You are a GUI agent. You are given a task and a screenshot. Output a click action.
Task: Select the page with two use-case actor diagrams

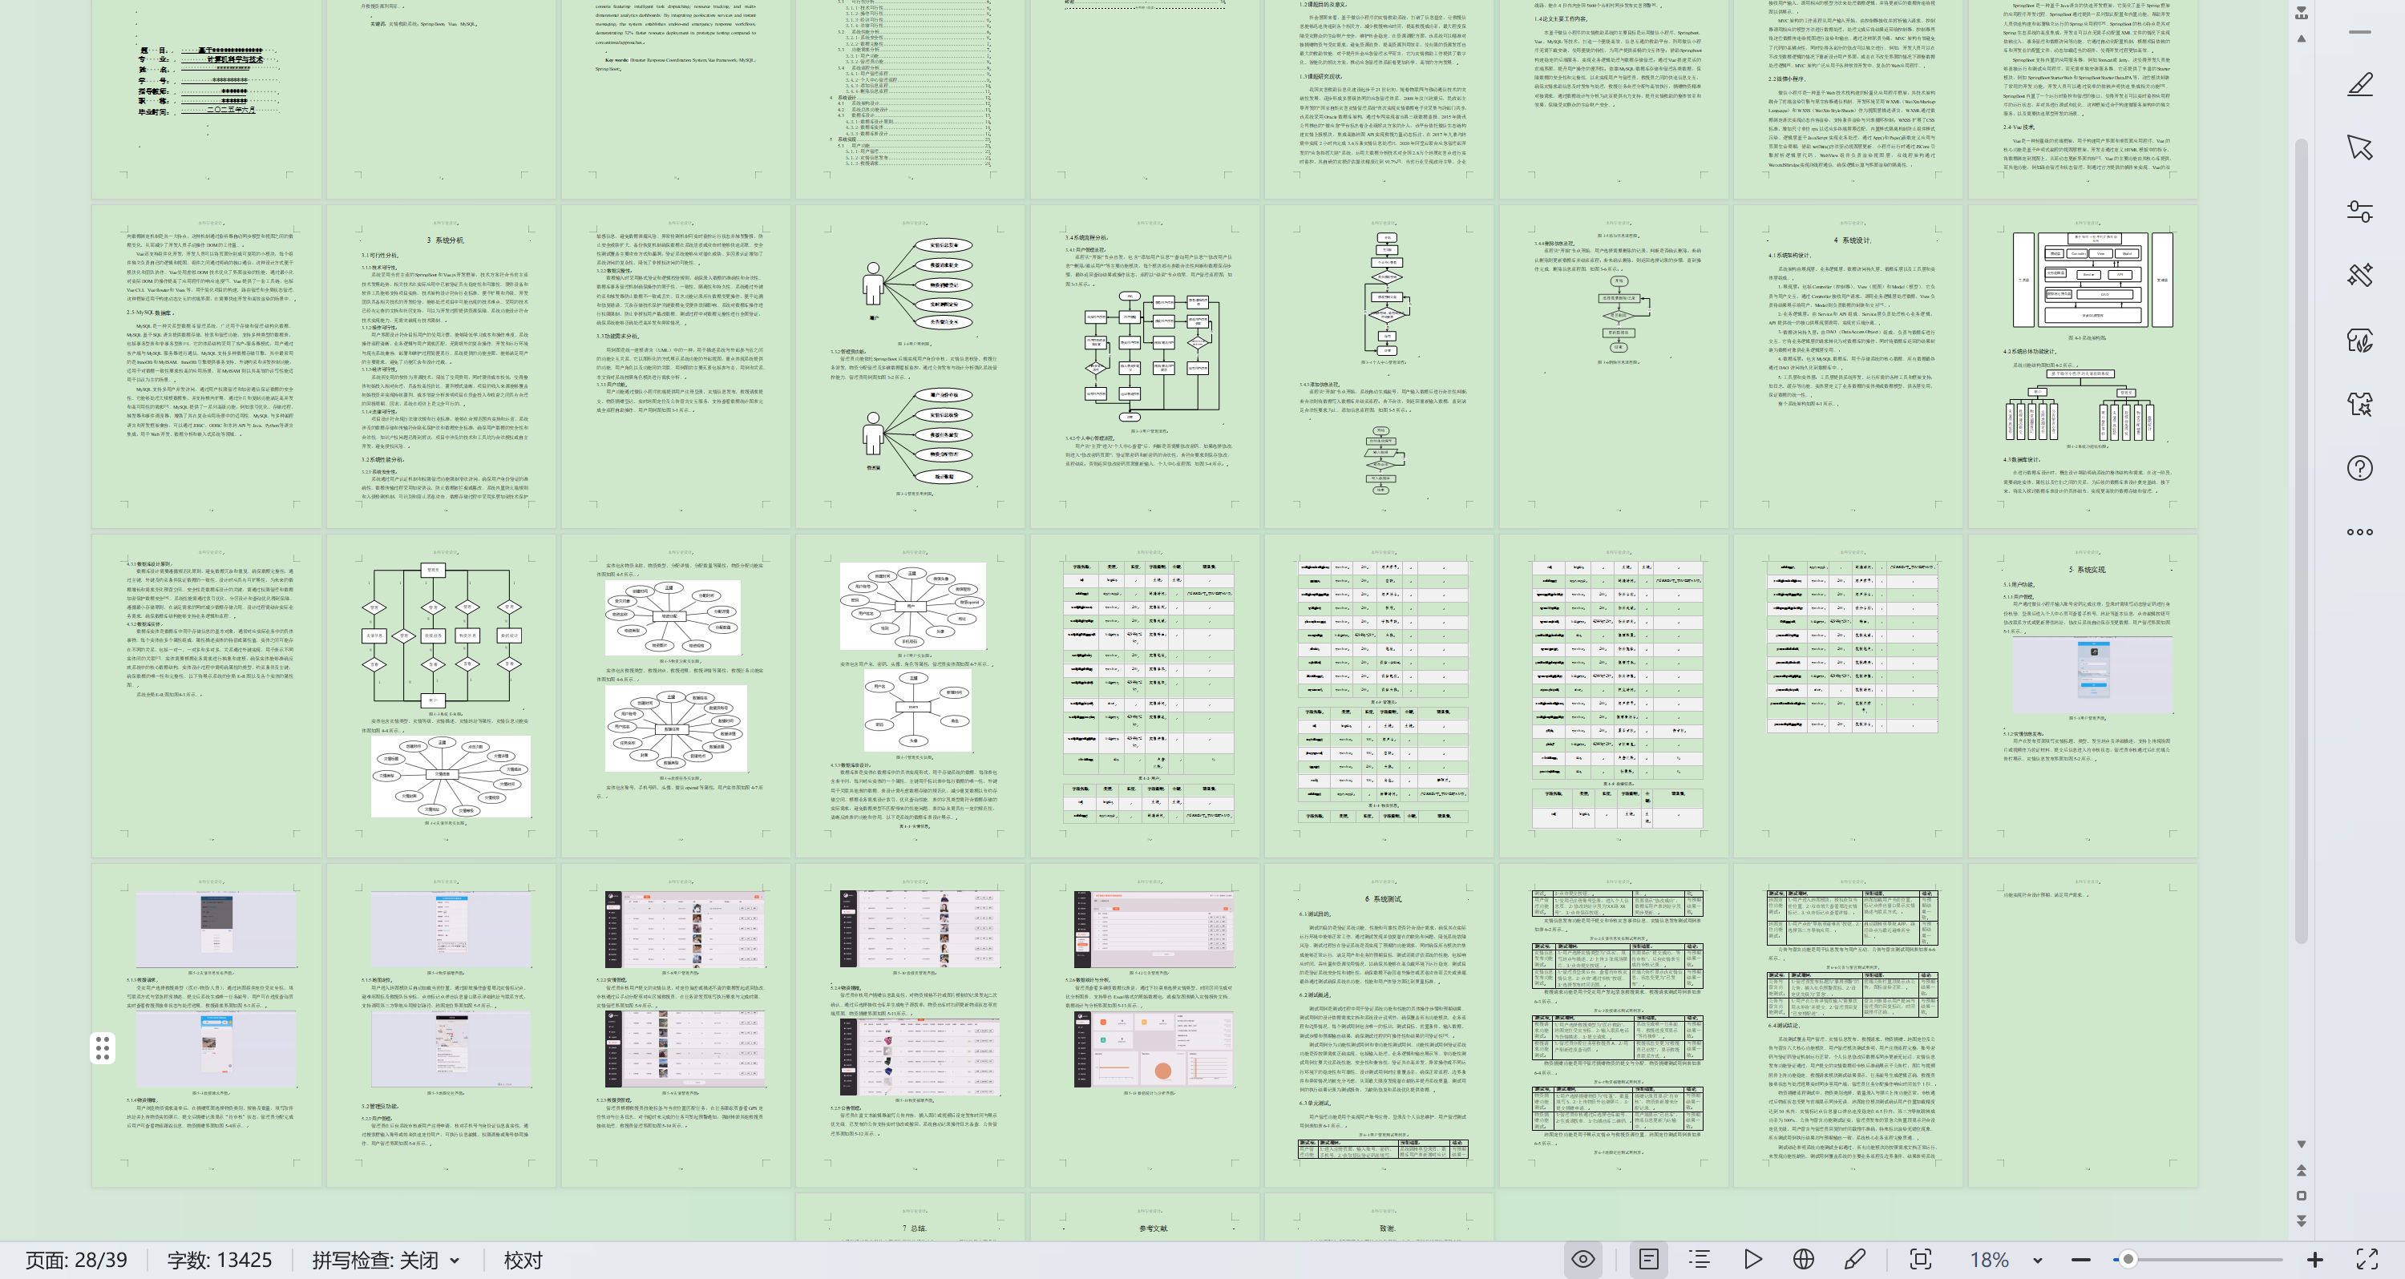pyautogui.click(x=910, y=366)
